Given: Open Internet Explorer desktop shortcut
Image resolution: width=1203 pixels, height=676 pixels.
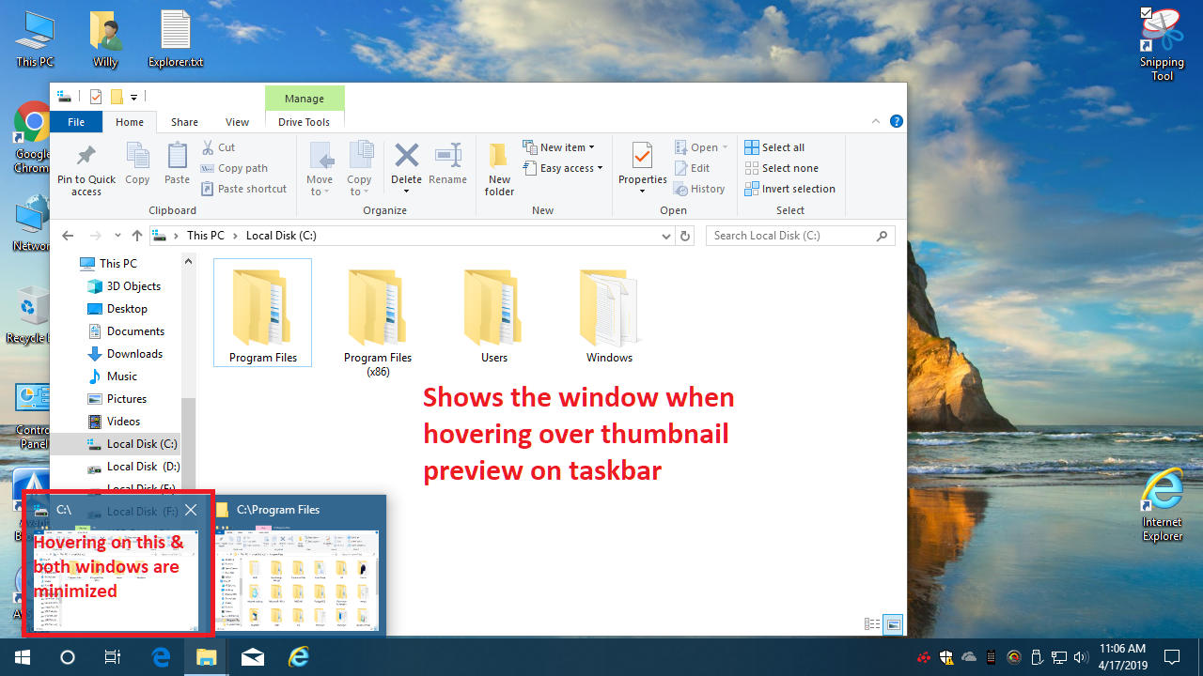Looking at the screenshot, I should [x=1162, y=505].
